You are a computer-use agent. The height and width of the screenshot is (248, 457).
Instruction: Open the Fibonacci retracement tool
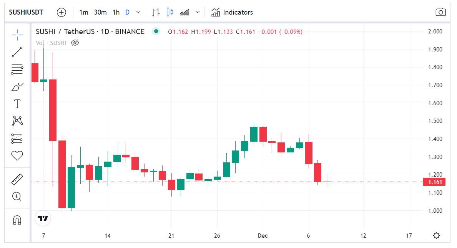[17, 69]
